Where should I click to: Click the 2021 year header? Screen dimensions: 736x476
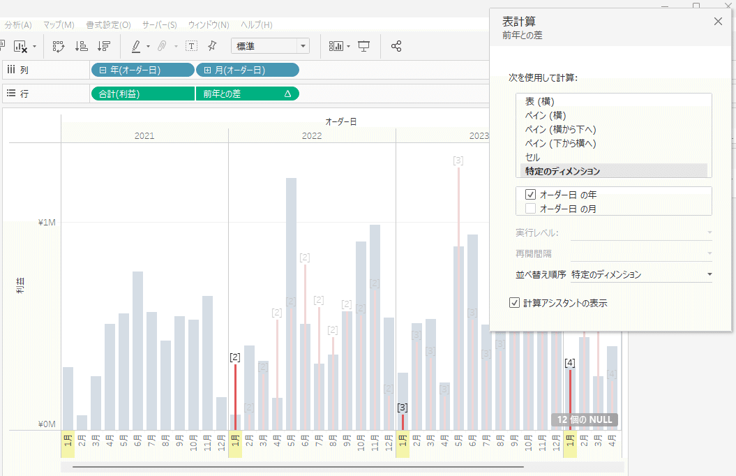[x=144, y=135]
